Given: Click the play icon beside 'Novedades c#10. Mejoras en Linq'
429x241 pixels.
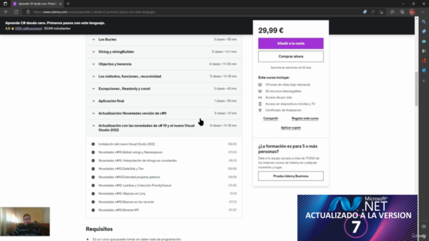Looking at the screenshot, I should (x=93, y=193).
